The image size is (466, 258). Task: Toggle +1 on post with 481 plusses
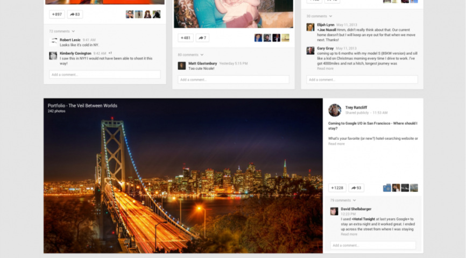[x=185, y=38]
